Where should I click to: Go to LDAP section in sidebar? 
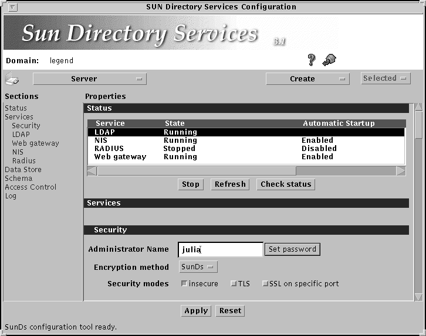pos(21,135)
